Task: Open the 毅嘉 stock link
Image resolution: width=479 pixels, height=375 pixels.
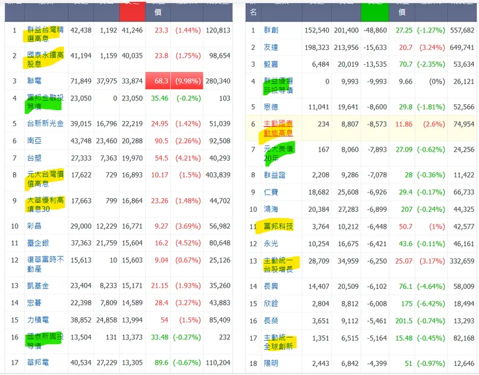Action: (x=271, y=64)
